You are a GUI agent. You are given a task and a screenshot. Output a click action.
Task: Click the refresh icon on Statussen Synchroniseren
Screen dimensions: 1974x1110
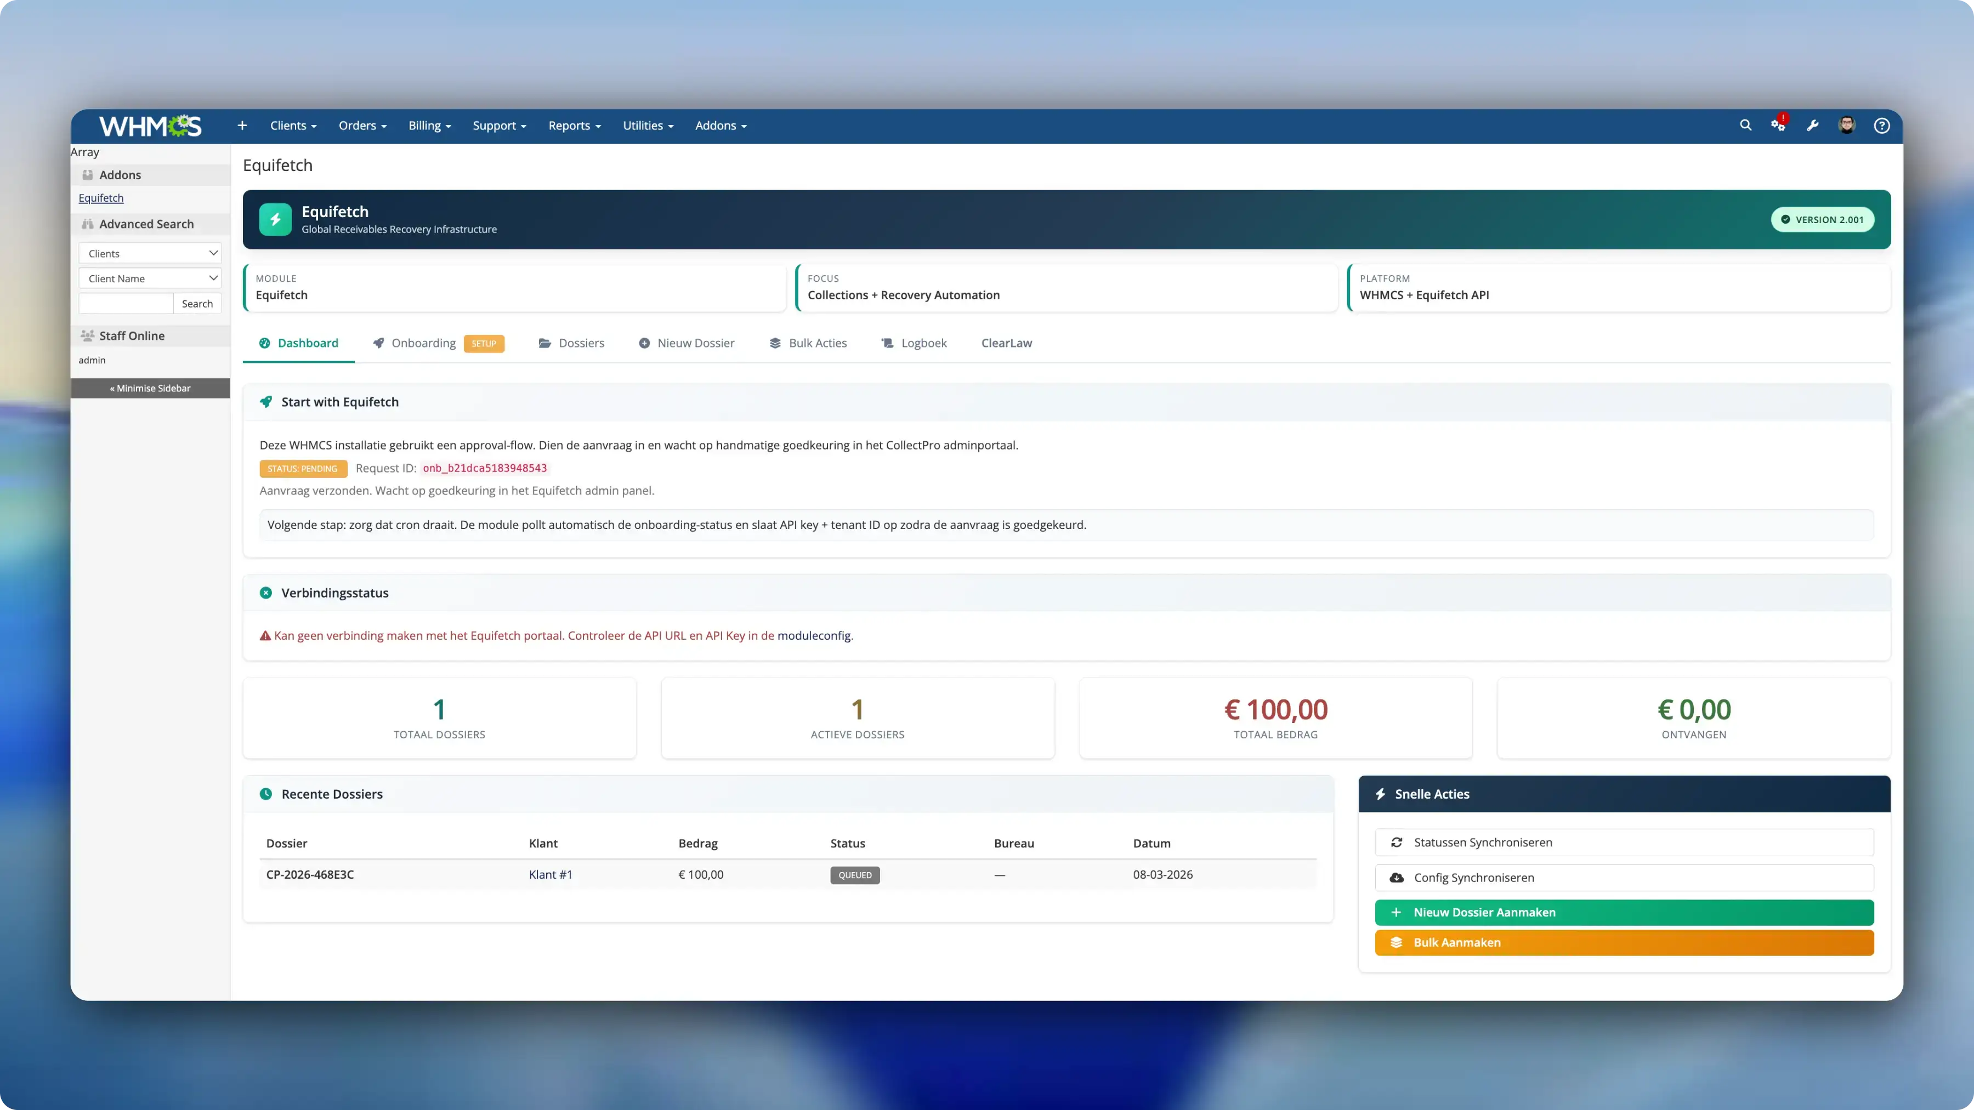(1397, 842)
